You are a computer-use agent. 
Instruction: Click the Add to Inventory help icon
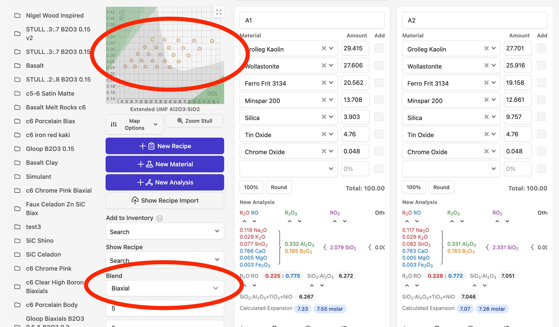(x=160, y=218)
